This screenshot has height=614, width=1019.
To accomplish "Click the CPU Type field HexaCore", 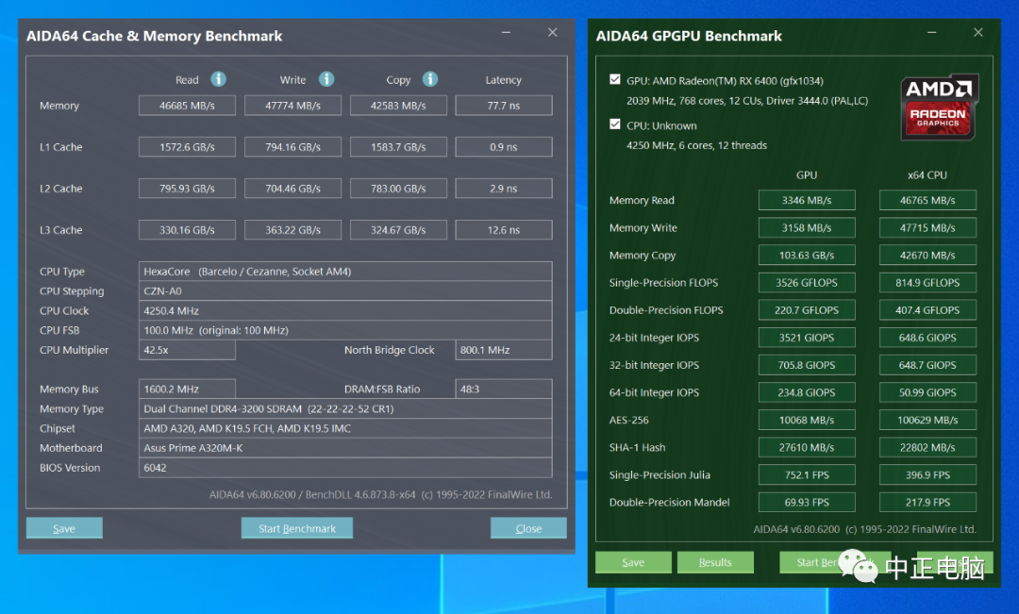I will click(x=345, y=272).
